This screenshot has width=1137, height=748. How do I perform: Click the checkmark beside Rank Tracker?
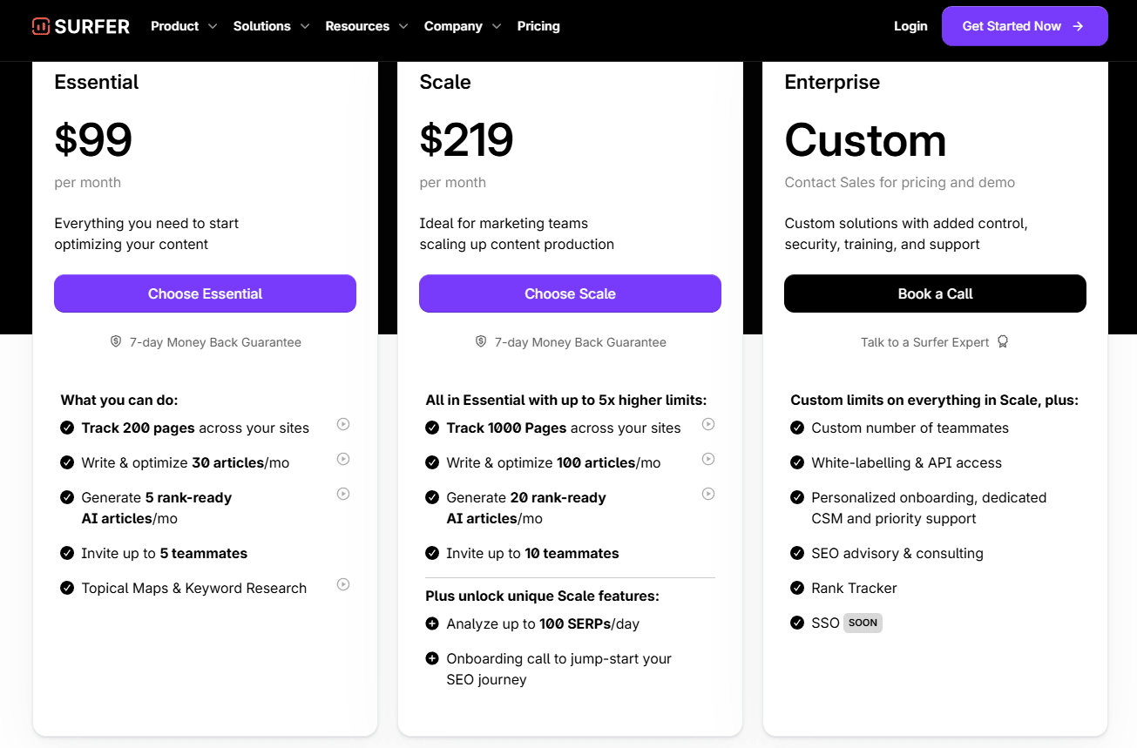pos(797,588)
